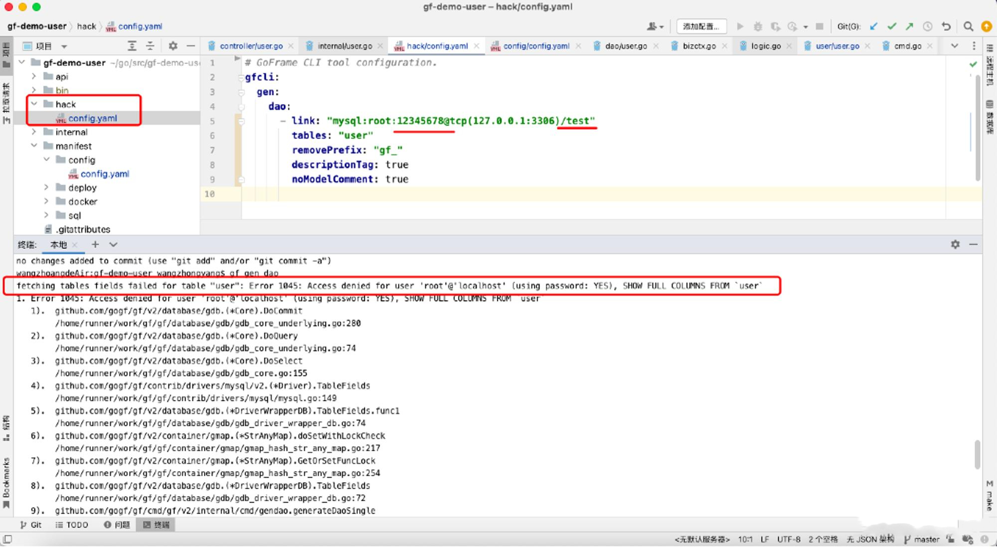Click the Run/Play button in toolbar
This screenshot has height=549, width=997.
coord(740,26)
